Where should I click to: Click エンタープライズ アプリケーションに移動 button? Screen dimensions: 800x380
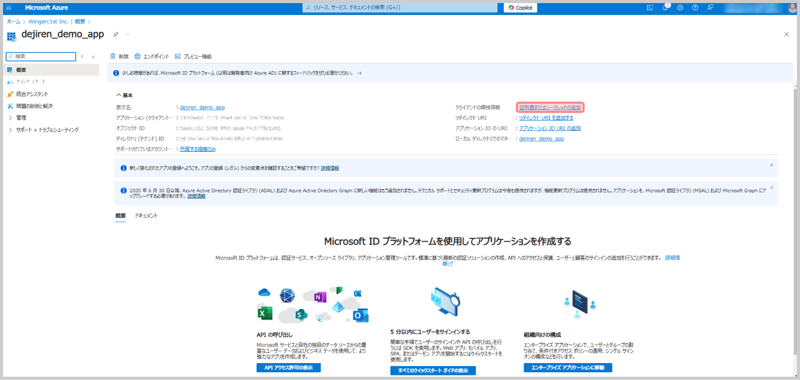coord(568,368)
